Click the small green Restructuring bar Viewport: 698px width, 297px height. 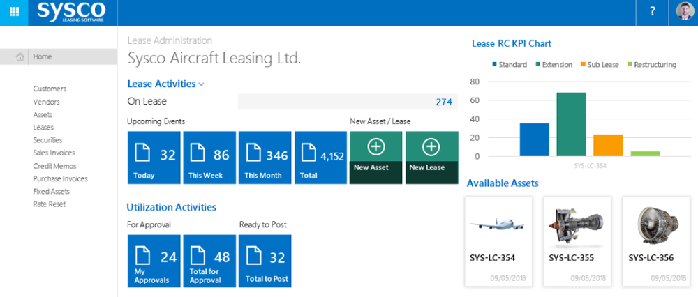click(645, 154)
